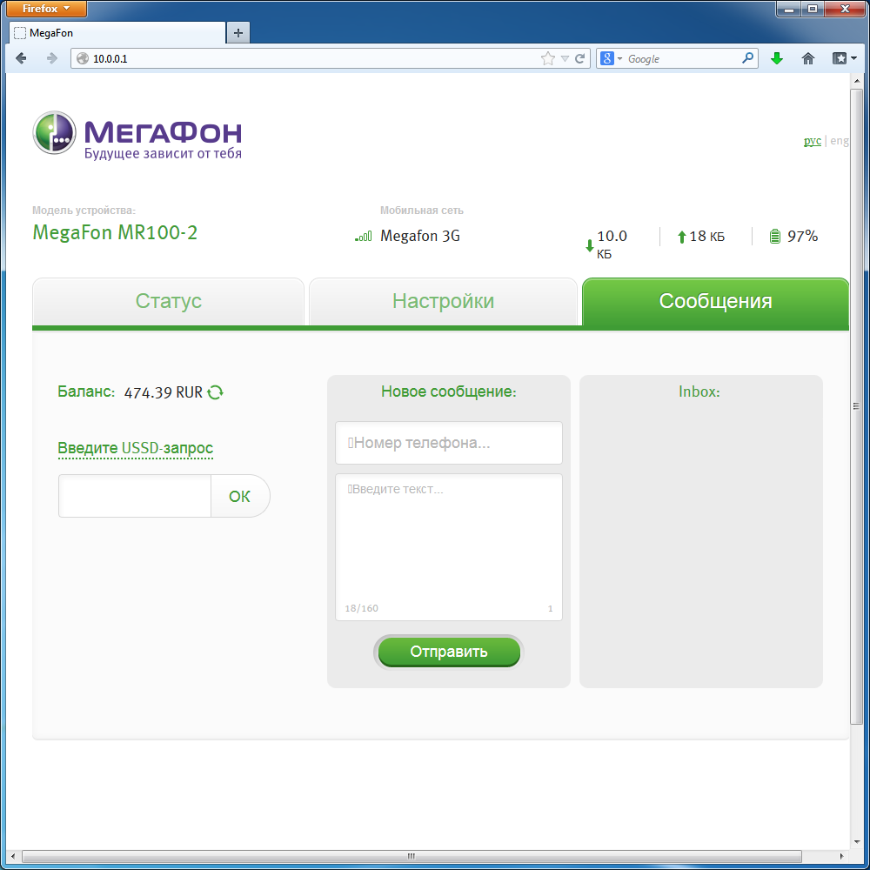Click the Megafon 3G network name

pyautogui.click(x=420, y=237)
